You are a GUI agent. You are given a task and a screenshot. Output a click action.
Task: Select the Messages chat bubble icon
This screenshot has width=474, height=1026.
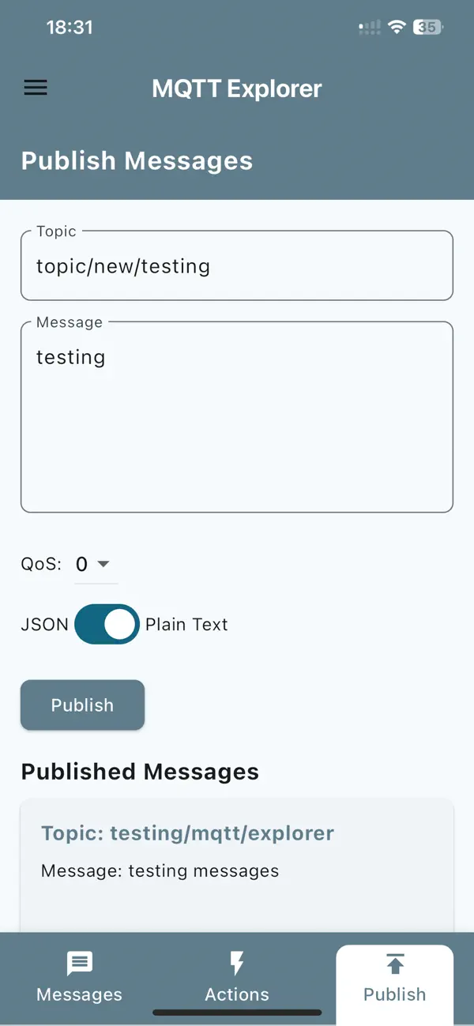[x=79, y=963]
